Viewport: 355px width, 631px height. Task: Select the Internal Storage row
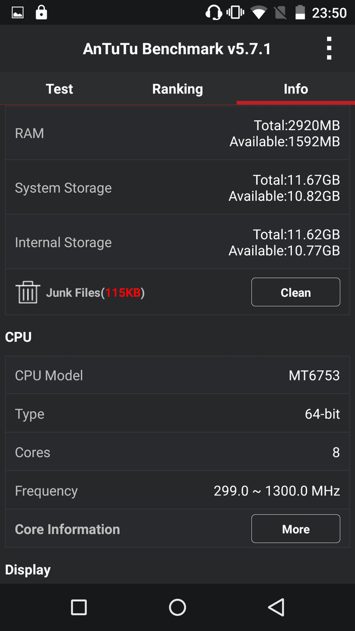click(x=178, y=242)
